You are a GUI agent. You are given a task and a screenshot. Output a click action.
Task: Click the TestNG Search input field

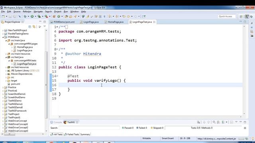point(89,128)
